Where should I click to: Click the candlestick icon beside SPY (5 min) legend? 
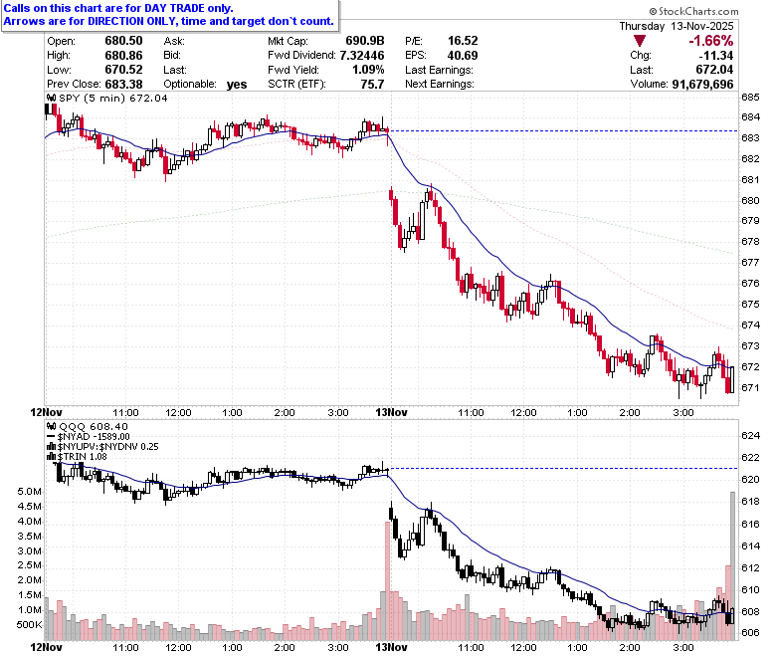tap(52, 98)
